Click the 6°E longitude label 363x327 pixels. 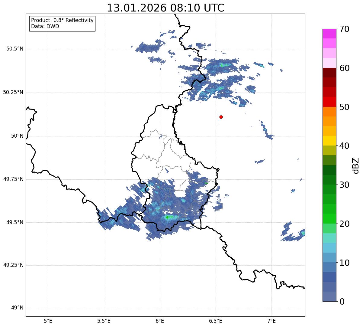pos(160,321)
